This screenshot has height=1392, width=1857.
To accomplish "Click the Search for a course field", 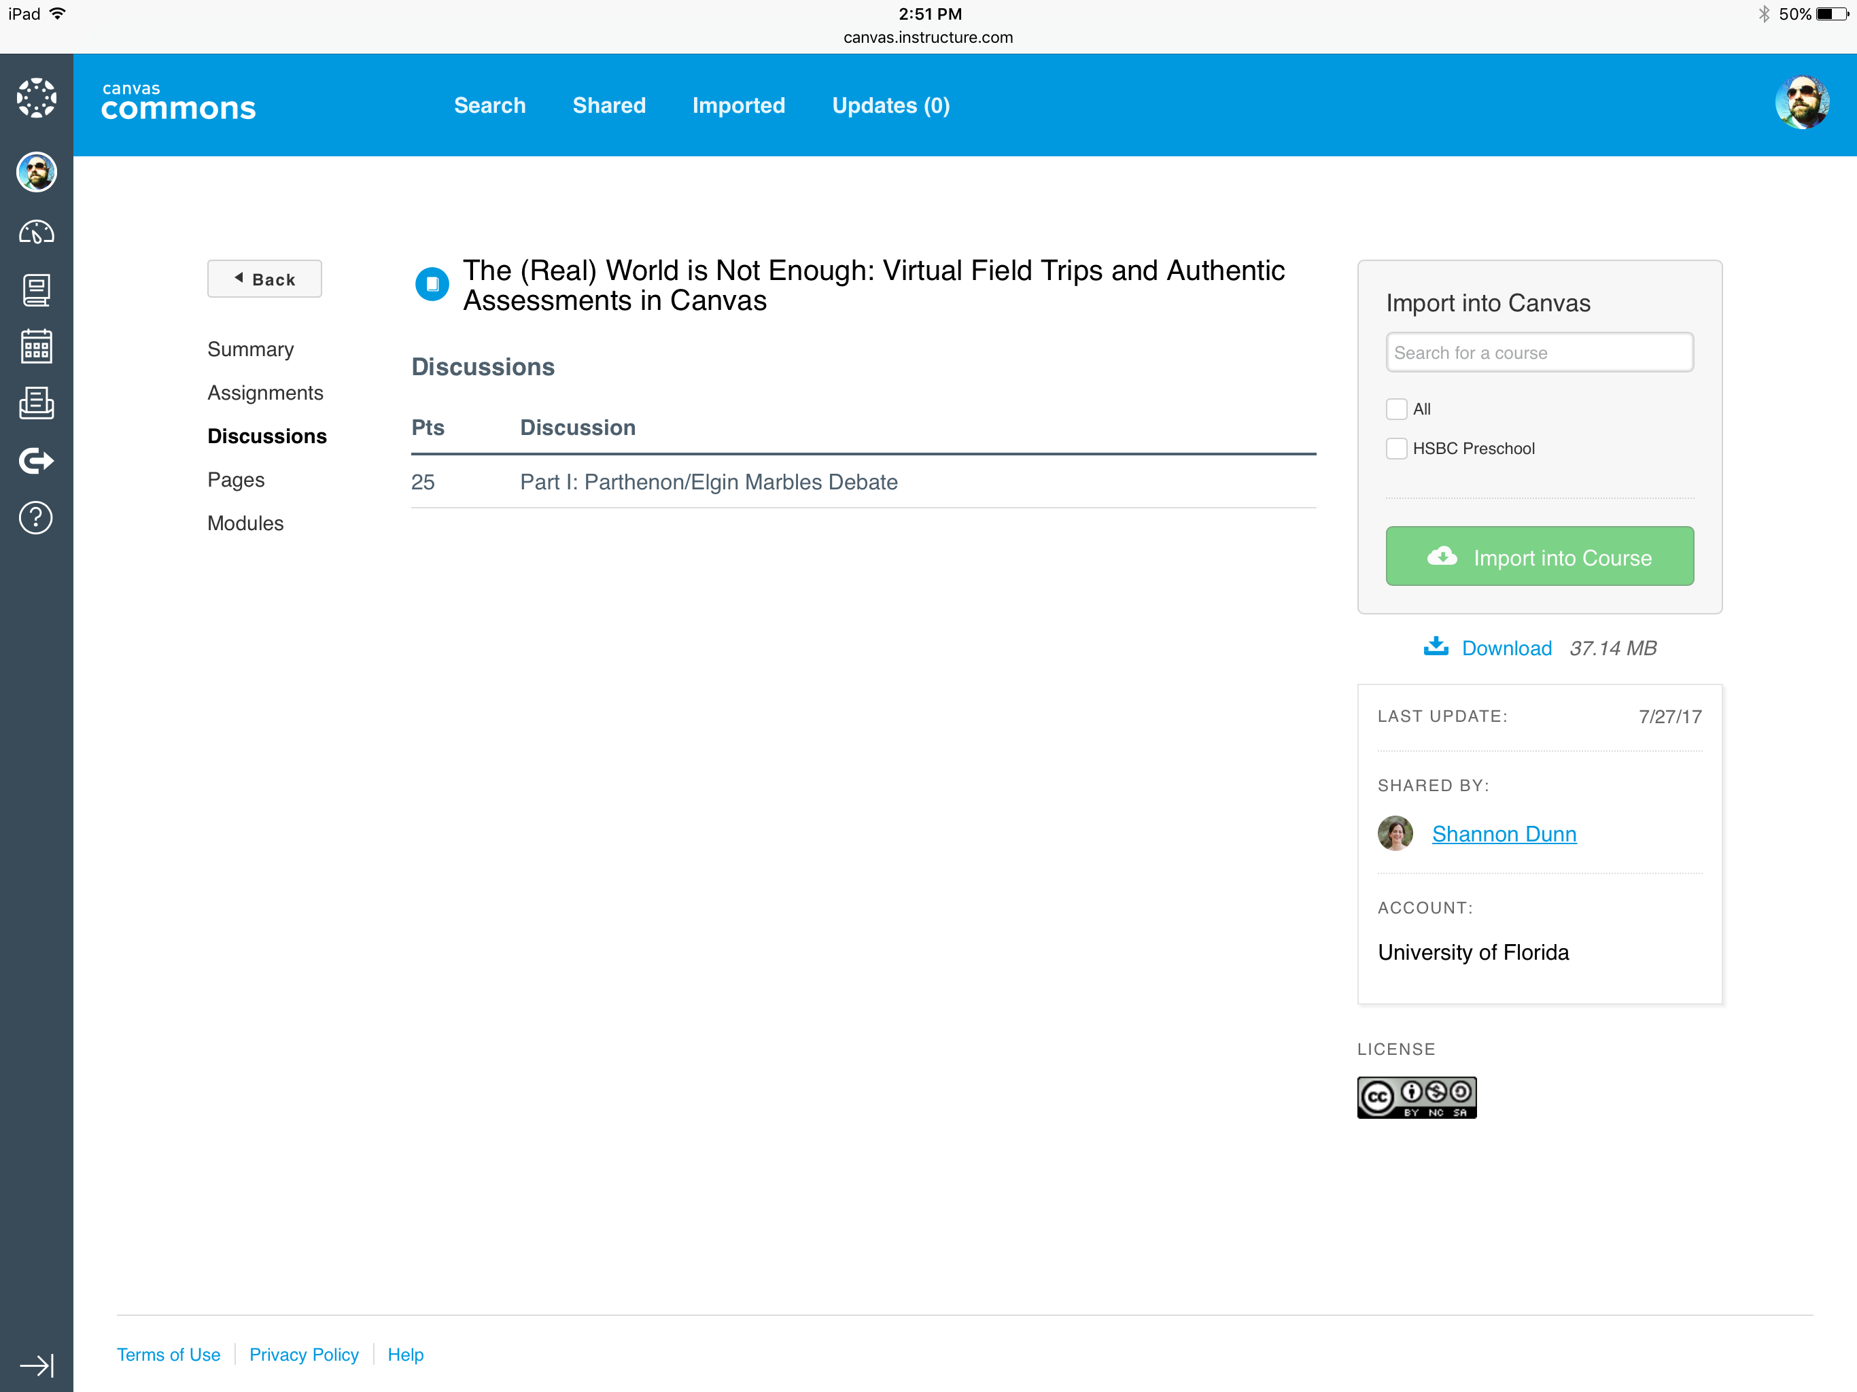I will point(1539,353).
